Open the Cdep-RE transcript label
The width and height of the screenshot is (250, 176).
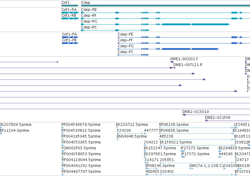(x=89, y=10)
